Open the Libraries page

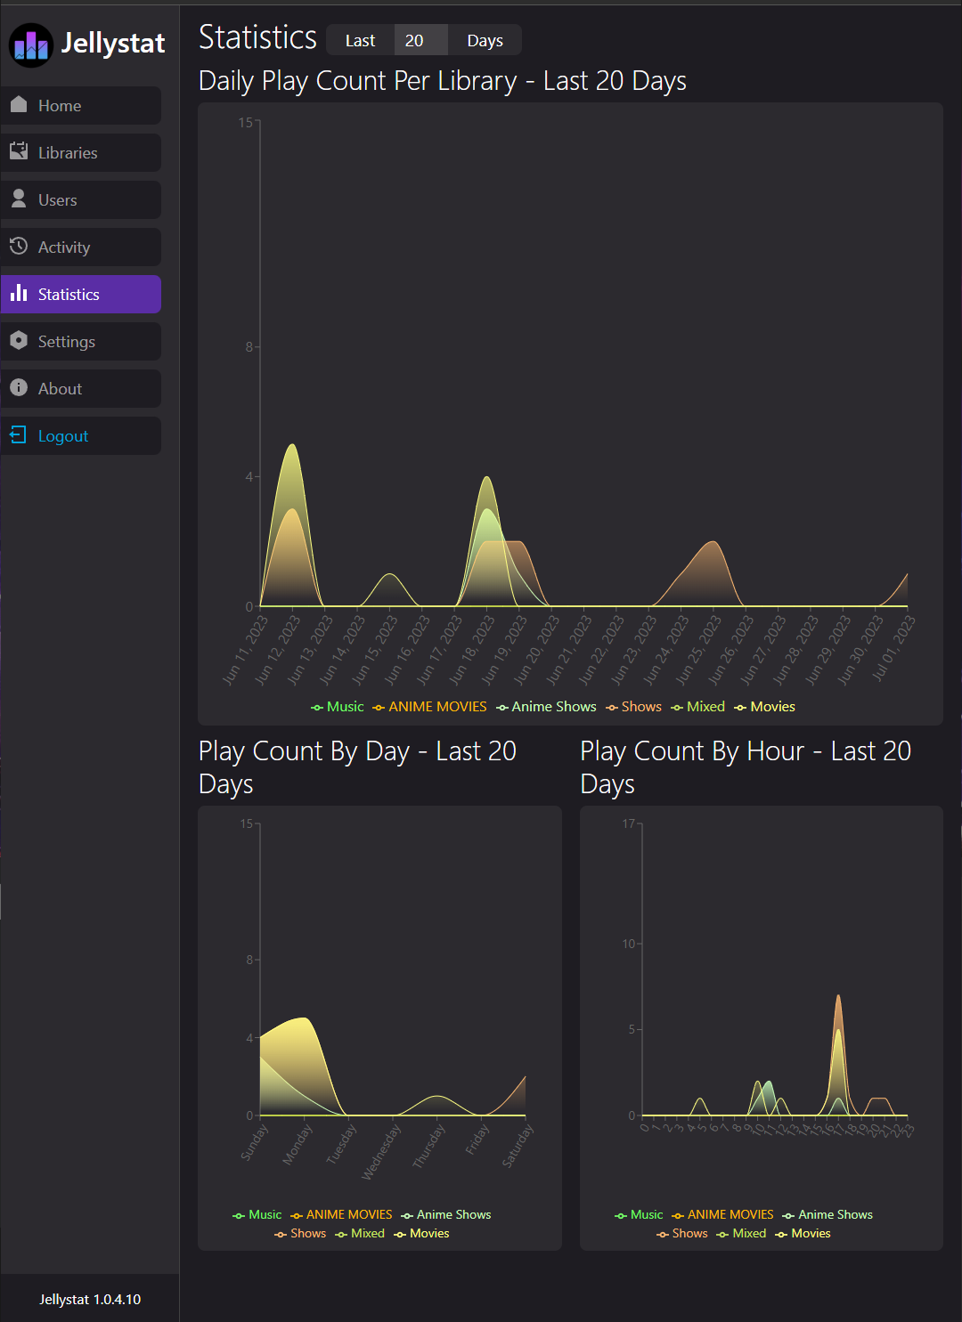(81, 152)
